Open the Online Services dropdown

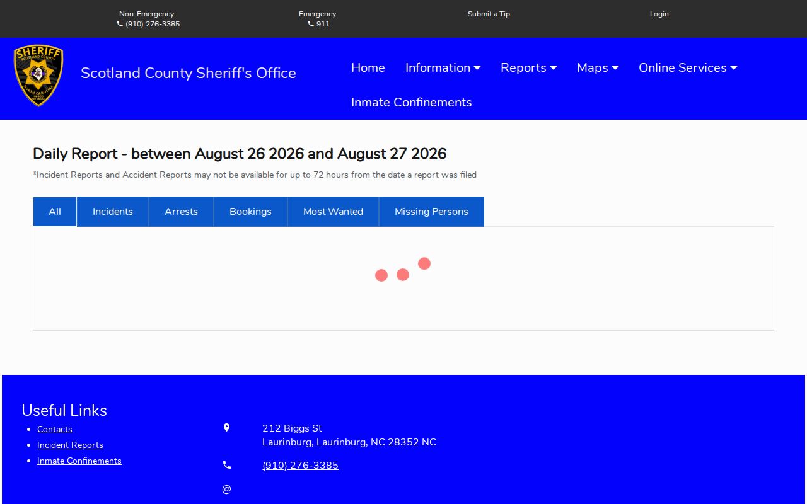coord(688,67)
